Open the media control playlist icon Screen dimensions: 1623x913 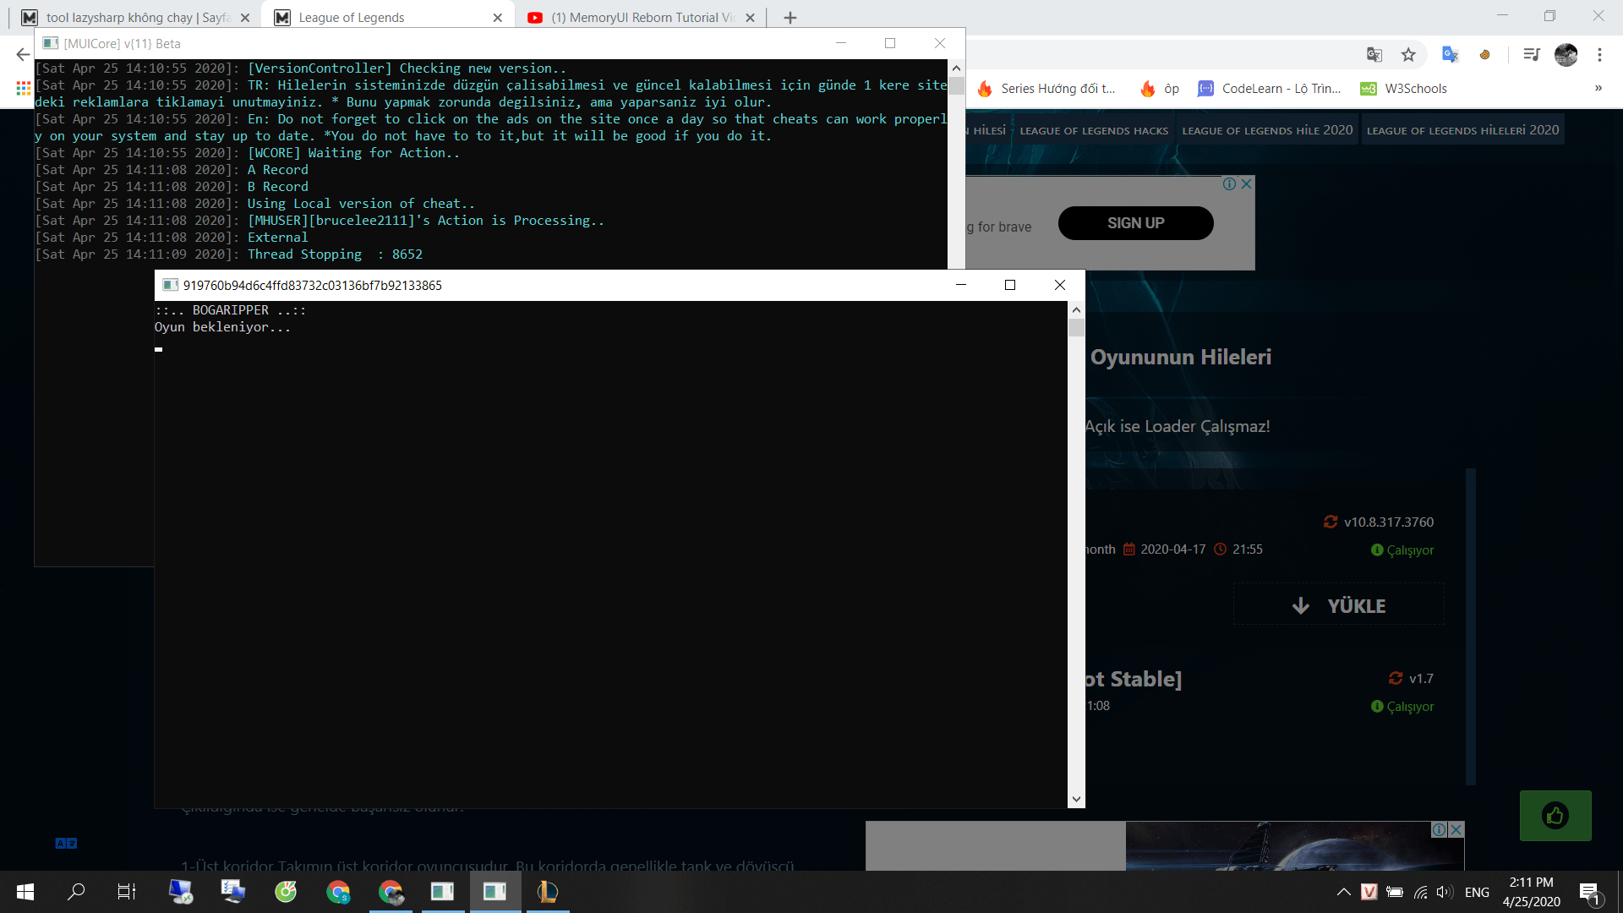1531,55
